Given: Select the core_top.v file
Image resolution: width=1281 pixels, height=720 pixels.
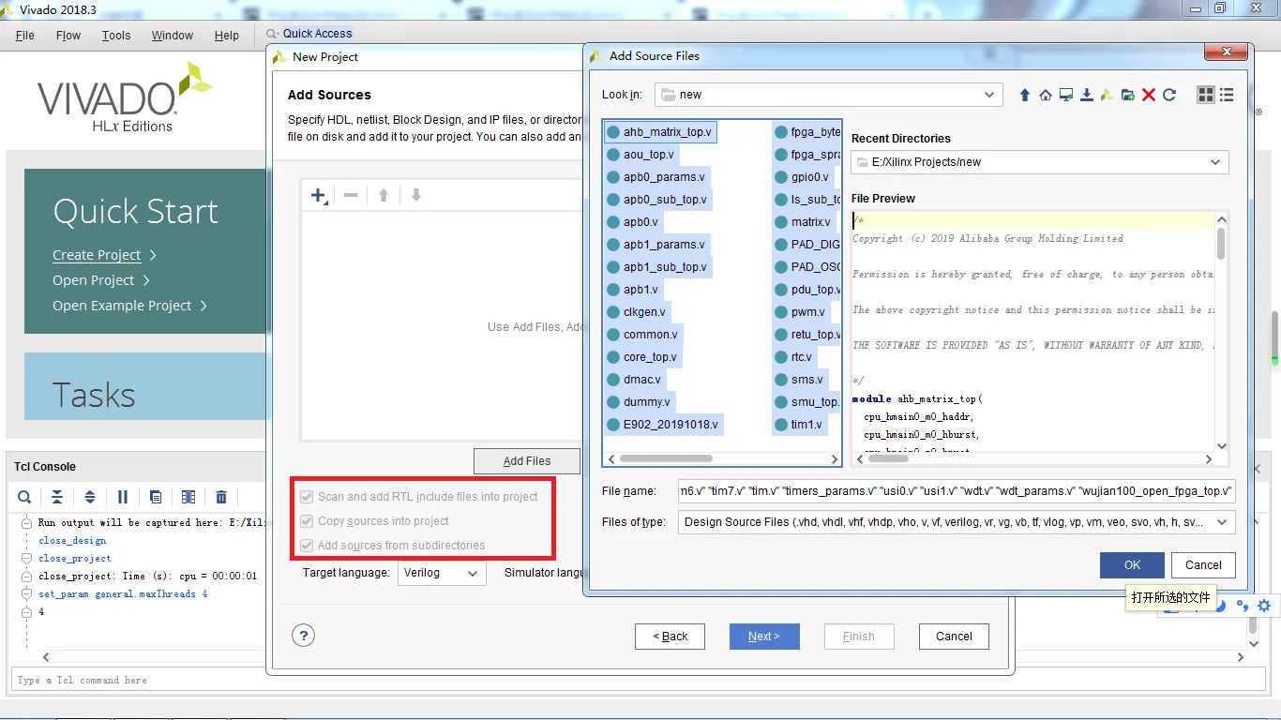Looking at the screenshot, I should [650, 357].
